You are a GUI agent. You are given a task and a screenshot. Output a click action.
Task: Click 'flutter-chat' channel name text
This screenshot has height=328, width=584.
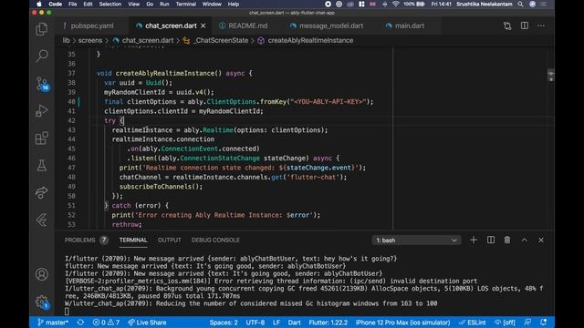pos(312,178)
